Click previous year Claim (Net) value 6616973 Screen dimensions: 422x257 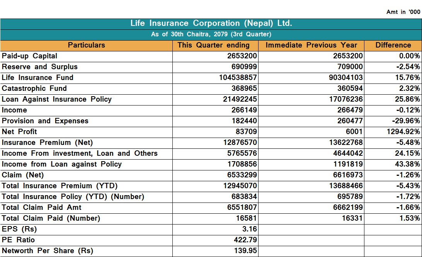348,175
